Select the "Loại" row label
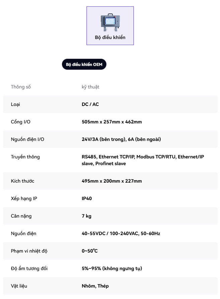The image size is (220, 299). [x=15, y=104]
